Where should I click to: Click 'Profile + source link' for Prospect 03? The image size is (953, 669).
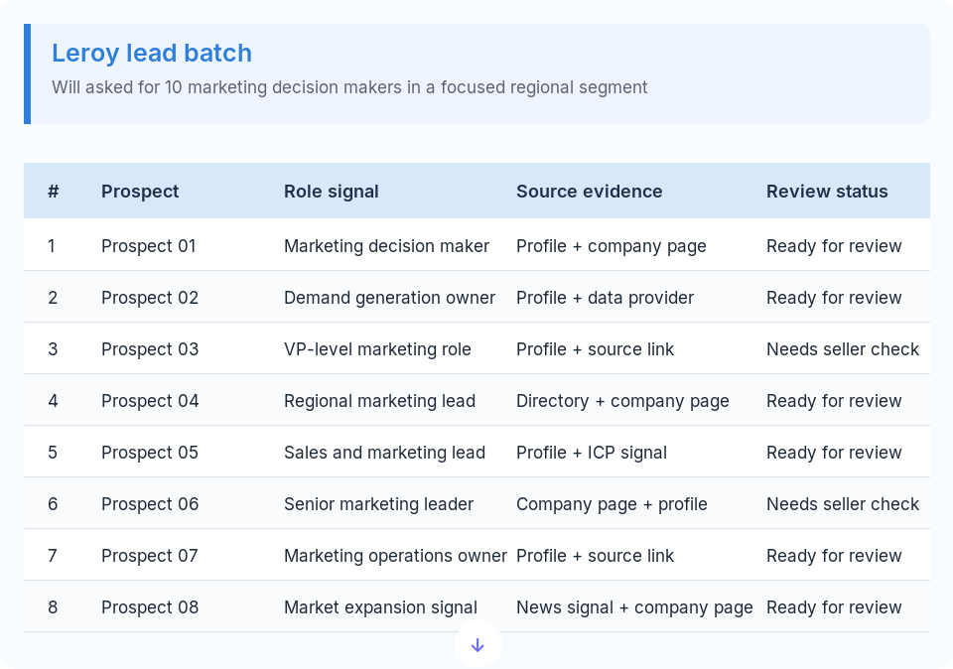[x=595, y=349]
